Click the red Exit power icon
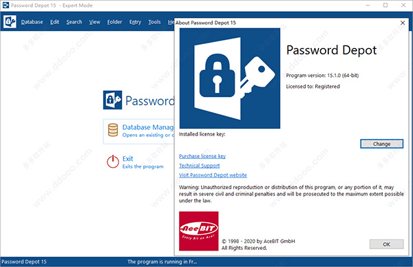The image size is (413, 267). click(x=113, y=162)
